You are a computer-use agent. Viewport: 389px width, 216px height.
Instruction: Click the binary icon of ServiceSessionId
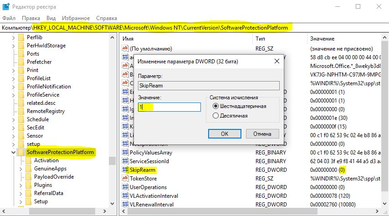coord(125,161)
